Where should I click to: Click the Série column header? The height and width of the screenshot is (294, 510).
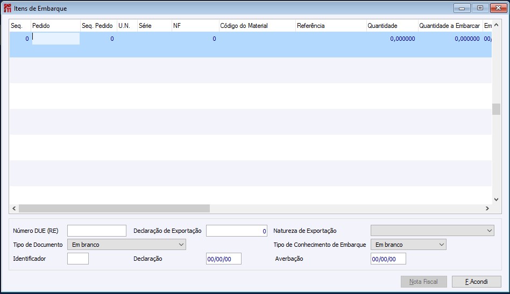click(x=154, y=26)
